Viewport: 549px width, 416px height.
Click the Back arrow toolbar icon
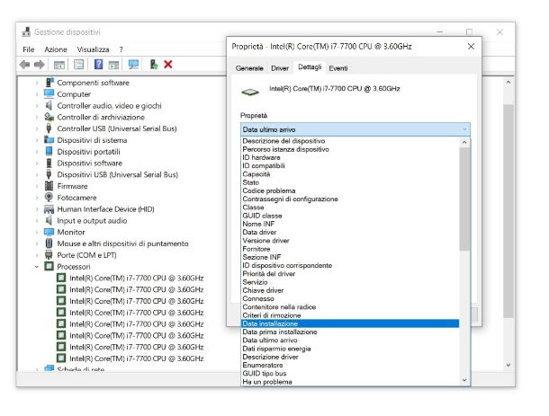pyautogui.click(x=24, y=65)
